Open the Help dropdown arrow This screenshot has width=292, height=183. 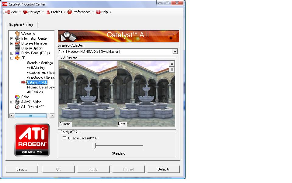(x=110, y=12)
